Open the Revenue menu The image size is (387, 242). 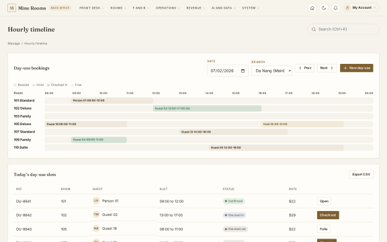coord(196,8)
